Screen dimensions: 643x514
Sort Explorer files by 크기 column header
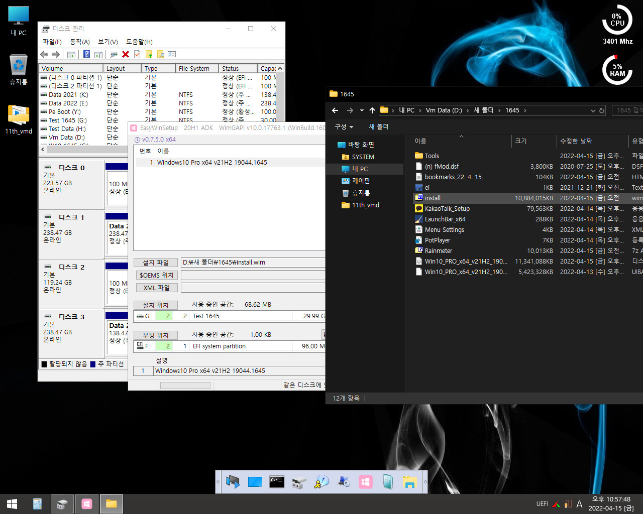(x=534, y=141)
